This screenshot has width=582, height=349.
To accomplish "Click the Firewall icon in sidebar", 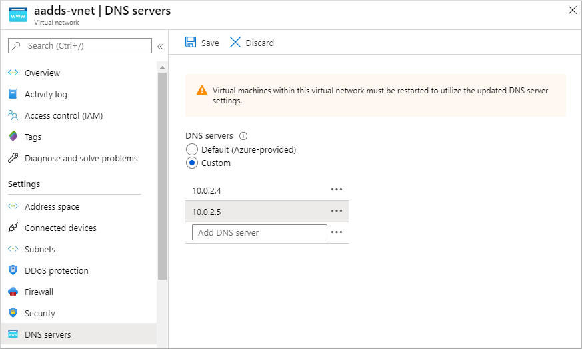I will pyautogui.click(x=13, y=292).
